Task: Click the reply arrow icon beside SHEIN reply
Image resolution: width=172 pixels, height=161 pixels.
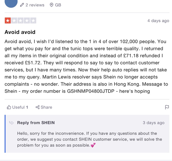Action: 11,123
